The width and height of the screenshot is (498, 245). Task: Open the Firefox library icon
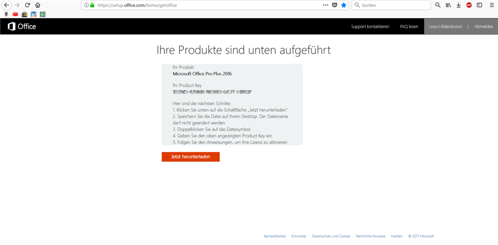click(x=448, y=5)
